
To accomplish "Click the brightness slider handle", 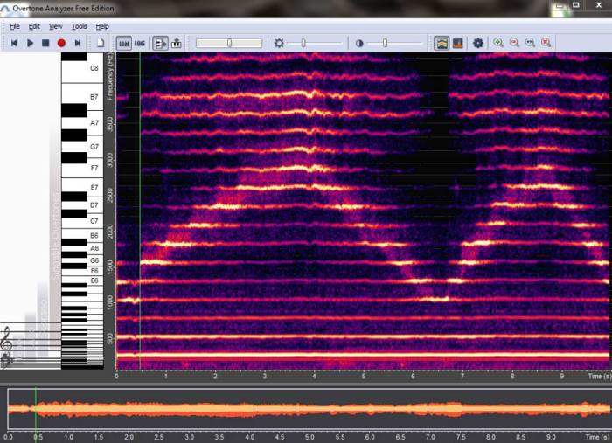I will [x=303, y=43].
